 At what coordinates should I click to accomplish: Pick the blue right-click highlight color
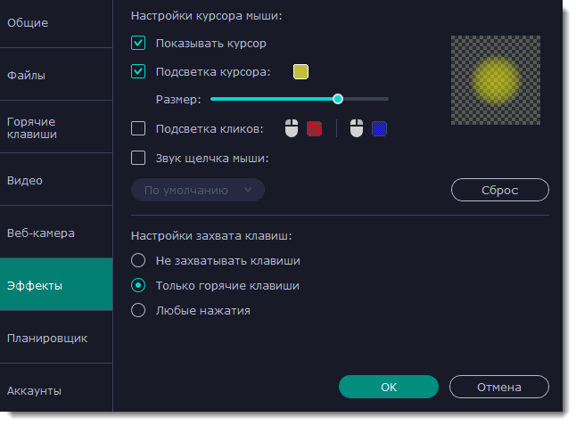pos(379,129)
